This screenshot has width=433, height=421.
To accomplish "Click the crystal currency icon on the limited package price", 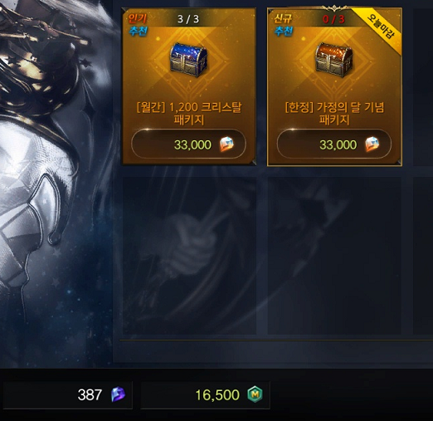I will tap(372, 144).
